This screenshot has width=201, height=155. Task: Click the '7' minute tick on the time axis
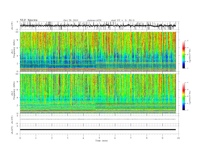point(131,138)
